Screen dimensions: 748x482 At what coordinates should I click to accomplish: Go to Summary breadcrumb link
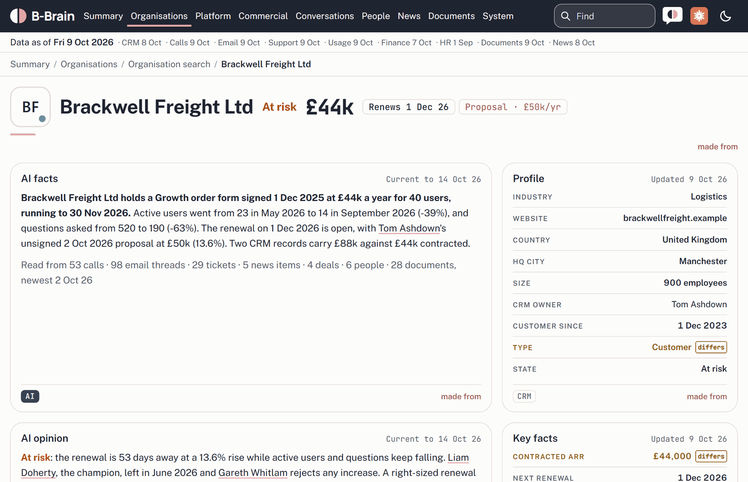tap(30, 64)
